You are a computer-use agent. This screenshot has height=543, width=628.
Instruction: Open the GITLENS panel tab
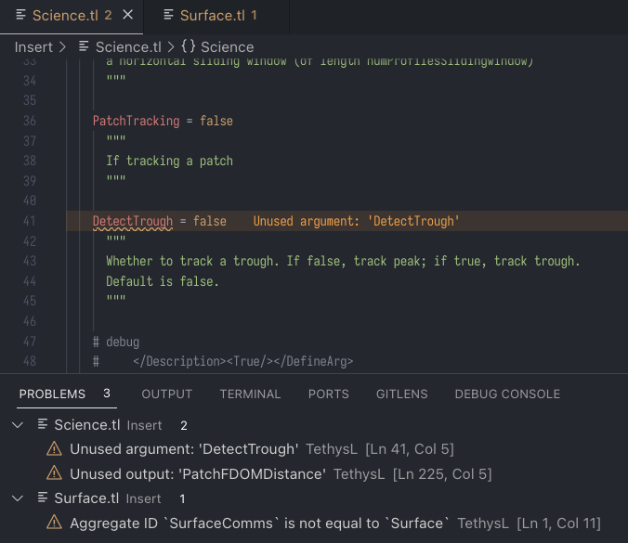[x=401, y=394]
